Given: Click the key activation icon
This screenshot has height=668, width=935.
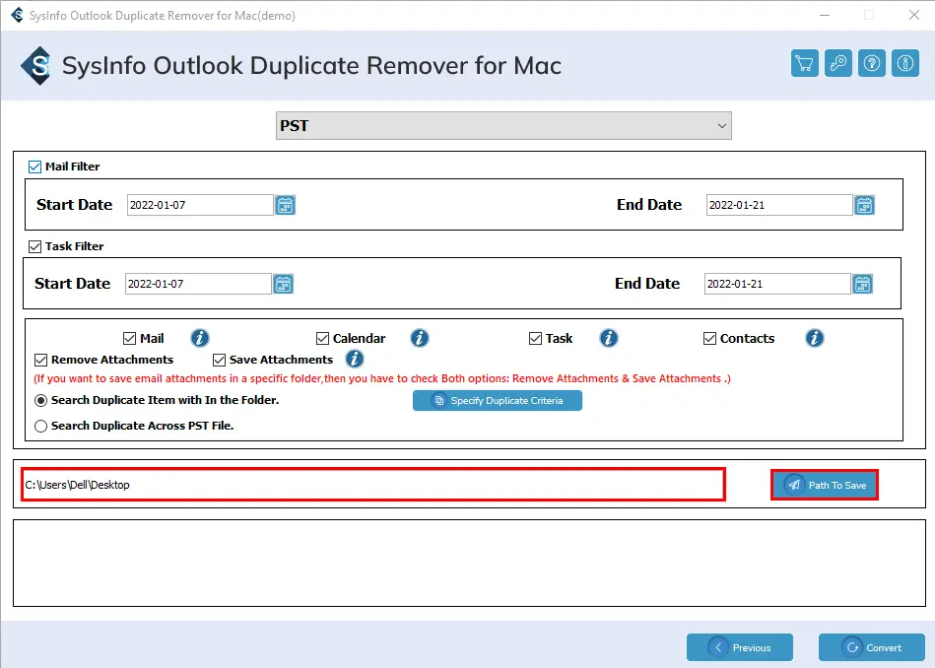Looking at the screenshot, I should pyautogui.click(x=837, y=63).
